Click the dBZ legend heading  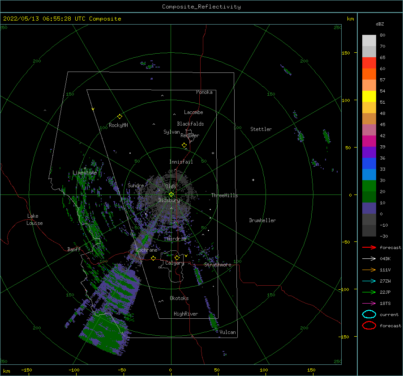380,24
